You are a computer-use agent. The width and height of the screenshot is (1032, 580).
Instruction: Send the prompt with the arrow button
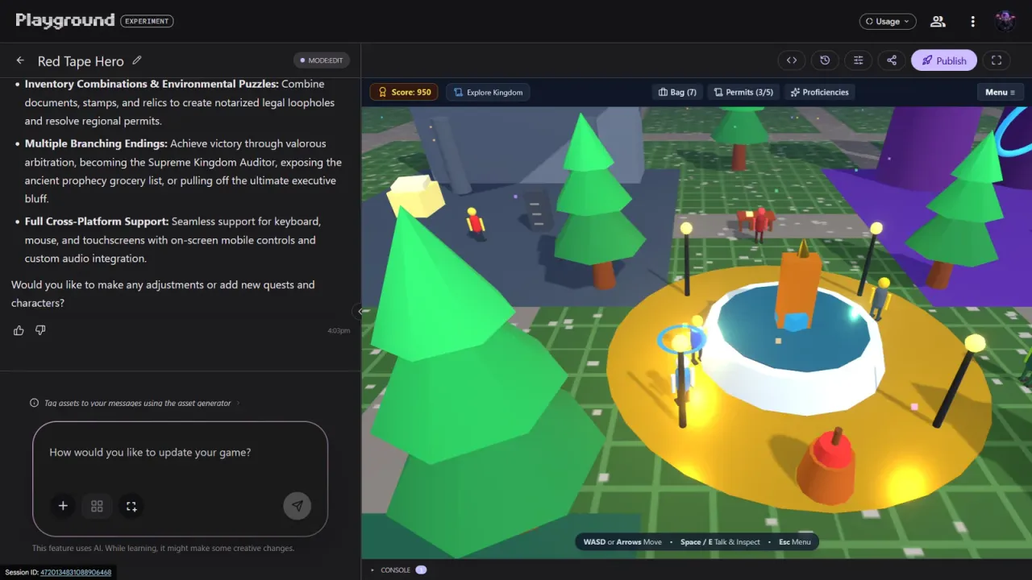point(298,506)
